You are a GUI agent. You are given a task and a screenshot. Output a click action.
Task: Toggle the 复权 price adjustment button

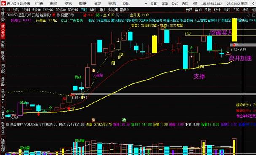click(x=189, y=10)
